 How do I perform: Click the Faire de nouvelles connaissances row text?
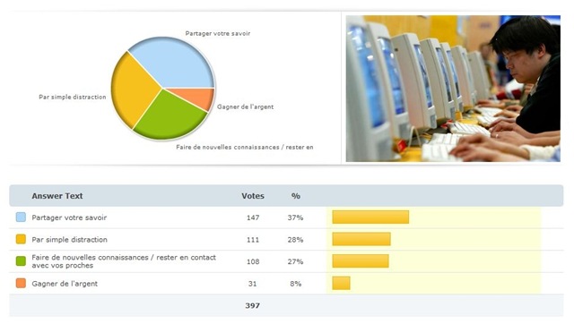124,261
